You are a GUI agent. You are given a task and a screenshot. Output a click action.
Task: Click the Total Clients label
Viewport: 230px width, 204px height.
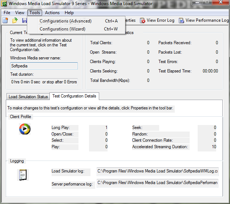pos(101,43)
